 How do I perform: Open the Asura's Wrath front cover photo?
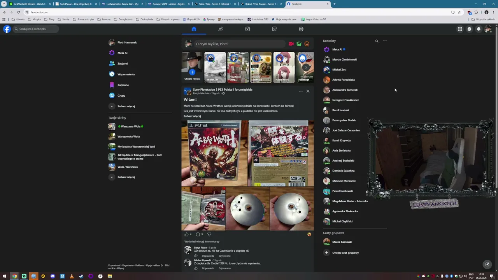coord(215,153)
